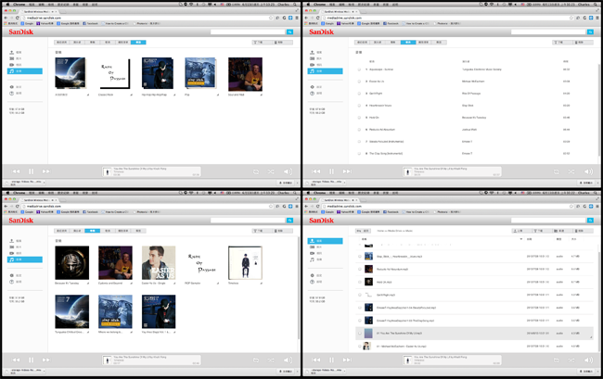Click the blue search button in genre grid window
This screenshot has width=603, height=379.
[290, 32]
